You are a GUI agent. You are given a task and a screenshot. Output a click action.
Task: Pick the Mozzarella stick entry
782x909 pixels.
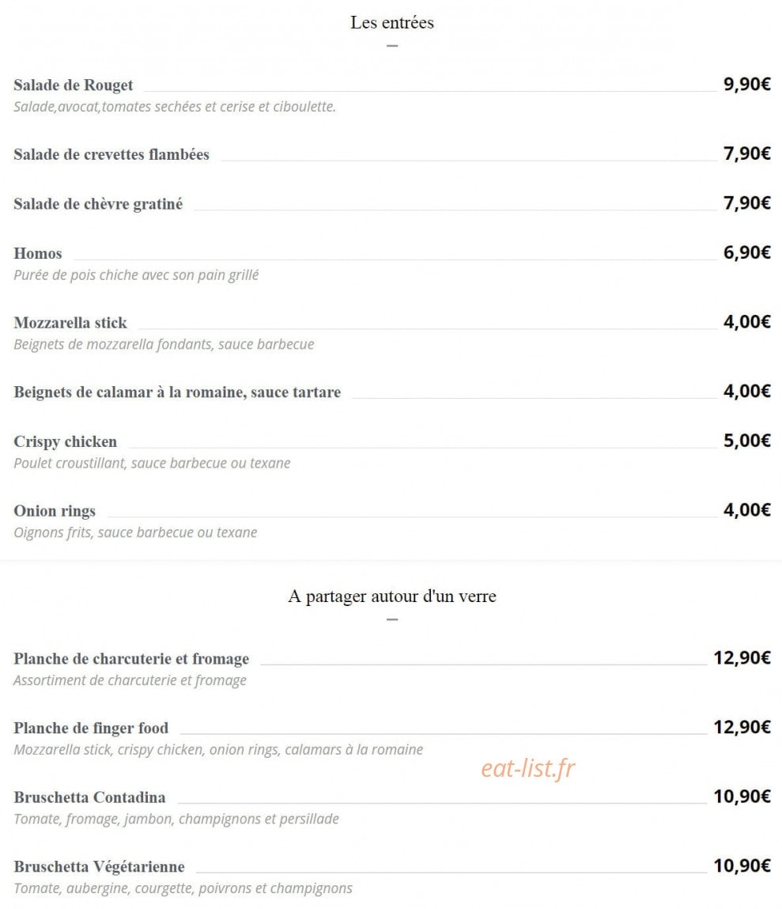[70, 323]
